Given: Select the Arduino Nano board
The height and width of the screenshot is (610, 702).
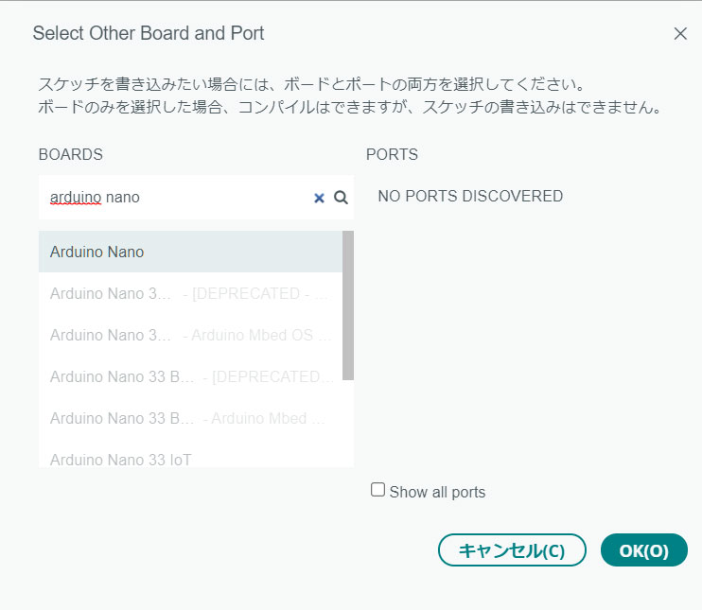Looking at the screenshot, I should [190, 252].
